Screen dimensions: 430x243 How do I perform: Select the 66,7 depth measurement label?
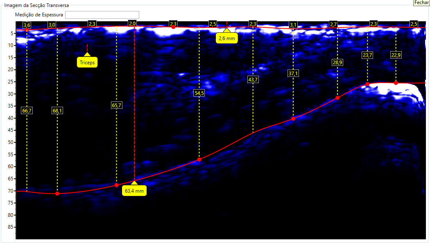27,110
